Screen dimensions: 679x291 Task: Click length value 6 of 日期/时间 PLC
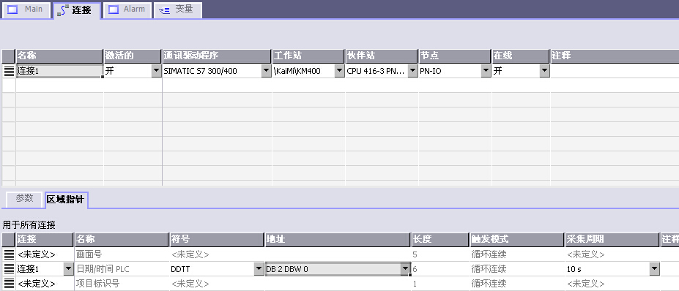pos(440,269)
